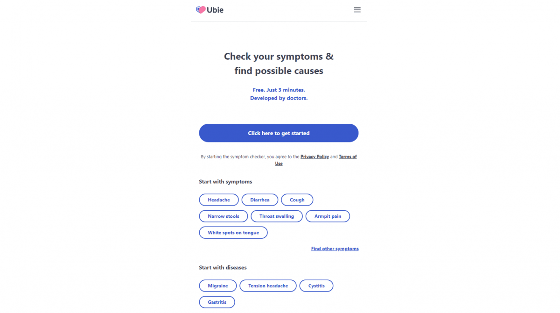Image resolution: width=560 pixels, height=313 pixels.
Task: Follow the Find other symptoms link
Action: coord(335,249)
